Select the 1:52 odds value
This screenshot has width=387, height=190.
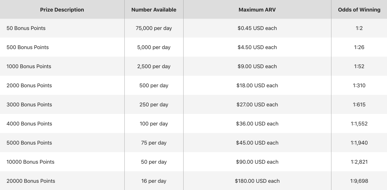click(x=359, y=67)
